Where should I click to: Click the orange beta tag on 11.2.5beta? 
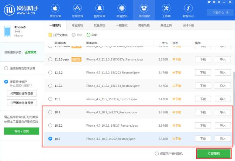(x=76, y=59)
